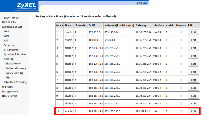Edit static route 172.16.0.0
205x115 pixels.
(x=194, y=32)
